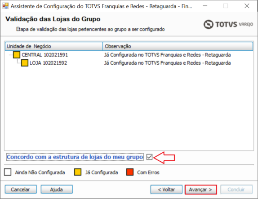The height and width of the screenshot is (199, 258).
Task: Go back with the < Voltar button
Action: tap(166, 190)
